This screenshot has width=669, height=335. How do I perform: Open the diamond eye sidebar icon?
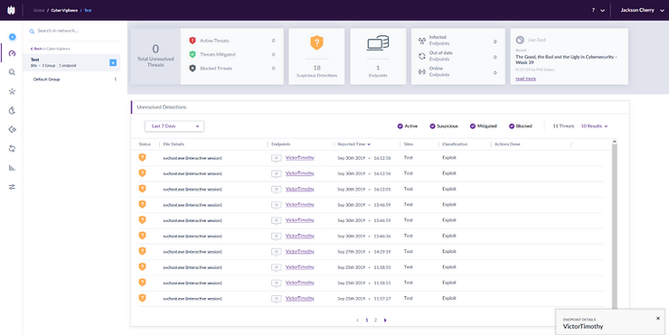12,129
